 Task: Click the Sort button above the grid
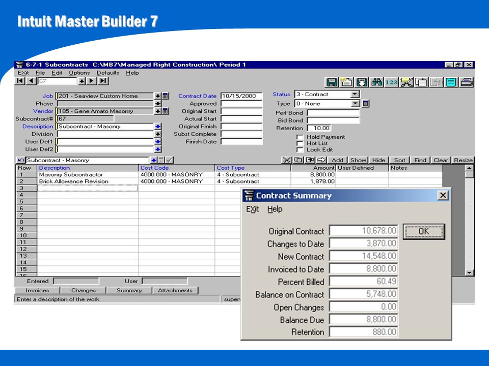[399, 160]
